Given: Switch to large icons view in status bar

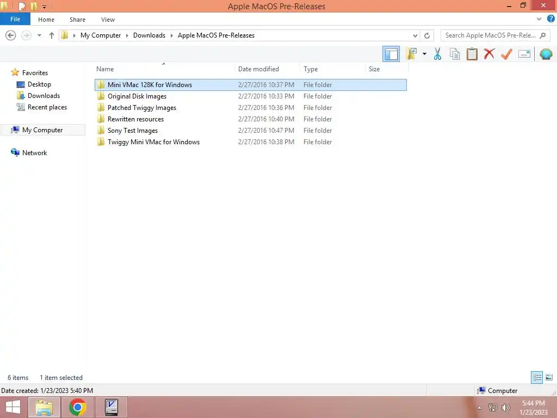Looking at the screenshot, I should pyautogui.click(x=549, y=378).
